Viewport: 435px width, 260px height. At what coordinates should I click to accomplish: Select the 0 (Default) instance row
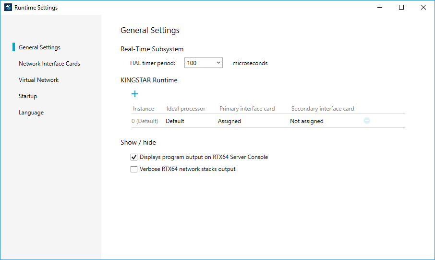(x=145, y=121)
